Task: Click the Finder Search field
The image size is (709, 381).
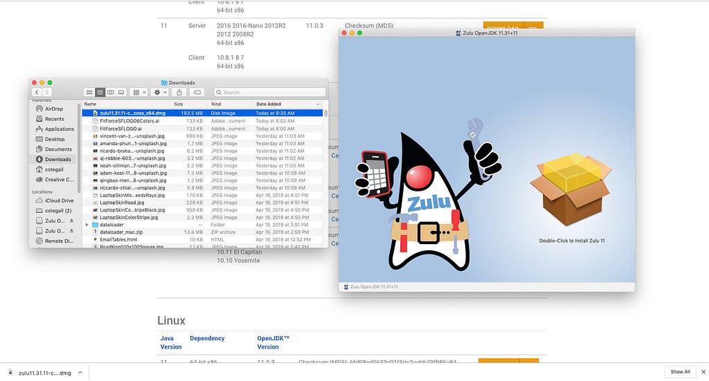Action: [267, 92]
